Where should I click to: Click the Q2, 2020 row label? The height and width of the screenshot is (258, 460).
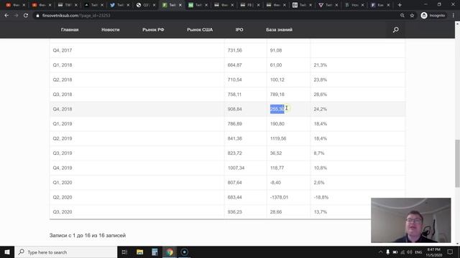[x=63, y=197]
